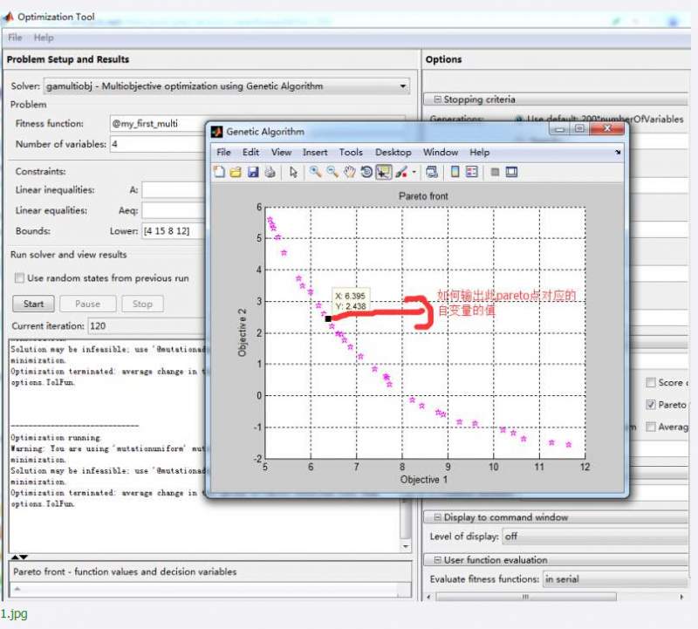Click the Linear equalities Aeq field
The image size is (698, 629).
coord(174,210)
